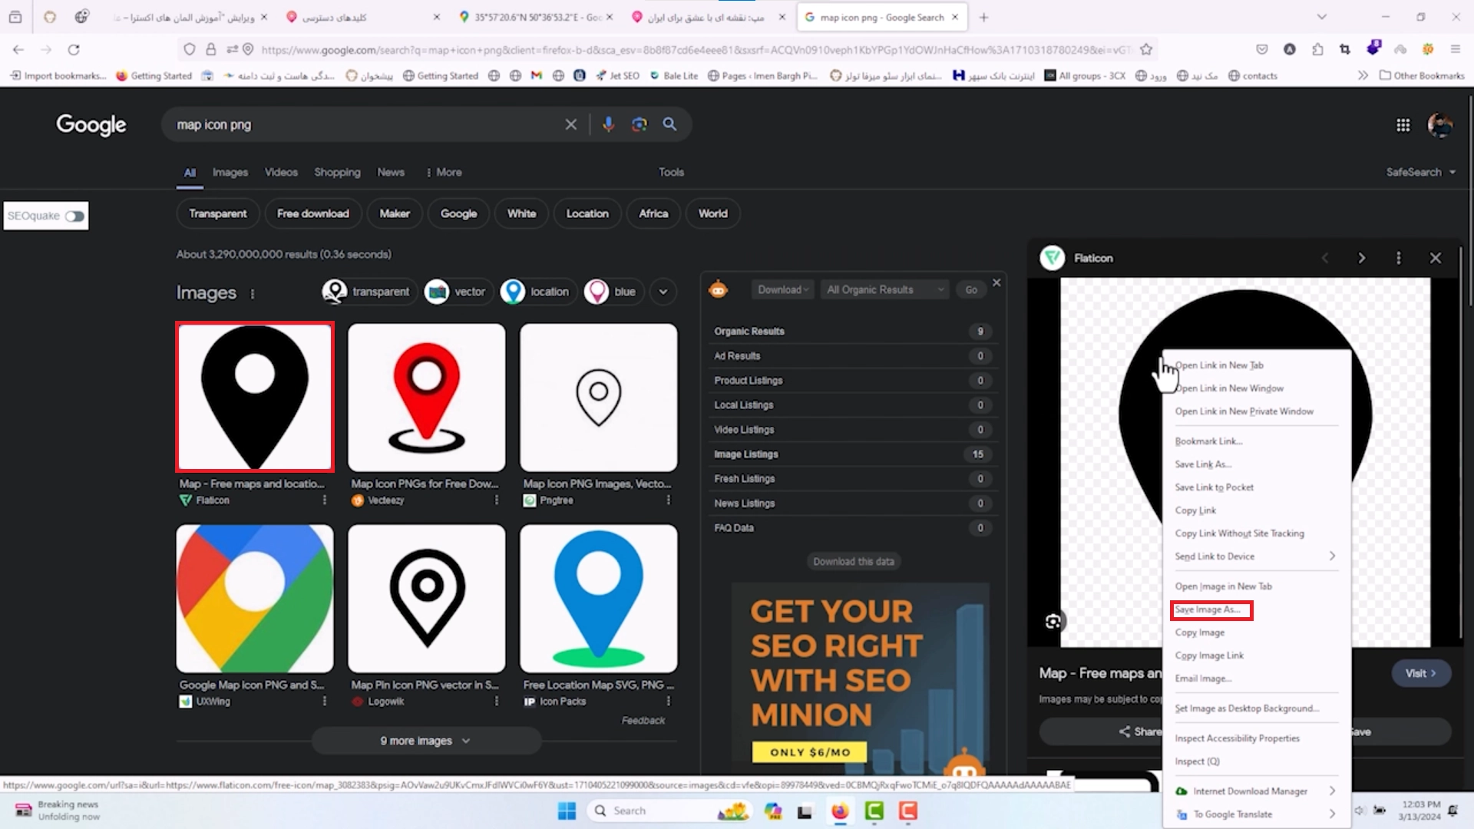Open the black map pin Flaticon thumbnail
Image resolution: width=1474 pixels, height=829 pixels.
(x=255, y=397)
